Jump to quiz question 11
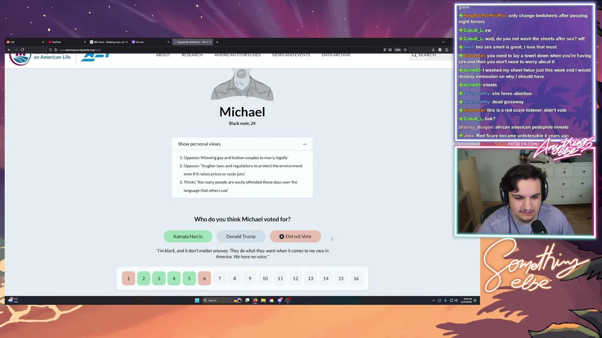This screenshot has width=602, height=338. click(x=280, y=278)
